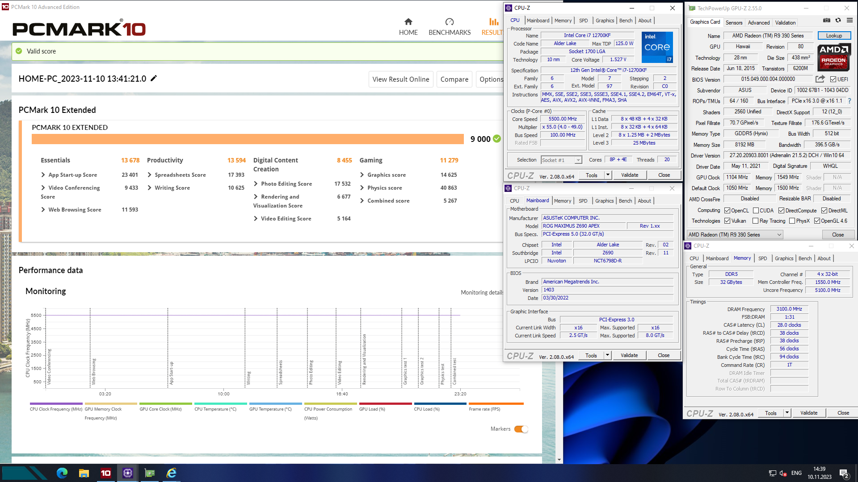Toggle DirectCompute checkbox in GPU-Z
The image size is (858, 482).
781,210
